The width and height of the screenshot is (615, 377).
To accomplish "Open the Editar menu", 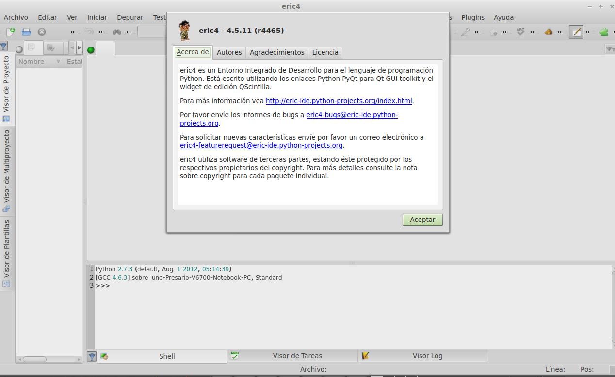I will [47, 17].
